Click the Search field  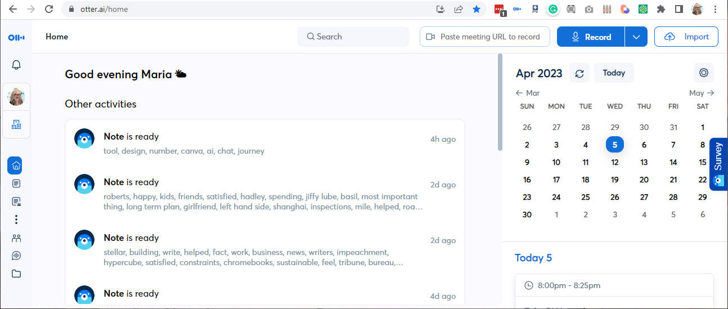coord(353,37)
